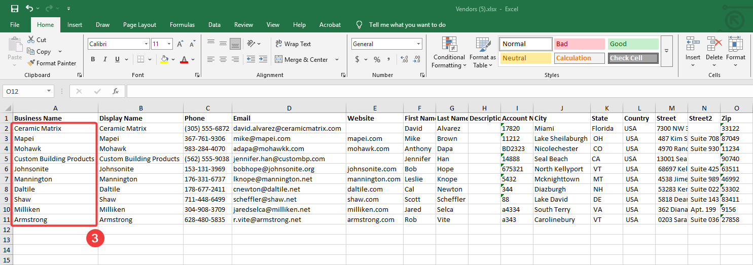The height and width of the screenshot is (265, 753).
Task: Cut the selection with the scissors icon
Action: 31,40
